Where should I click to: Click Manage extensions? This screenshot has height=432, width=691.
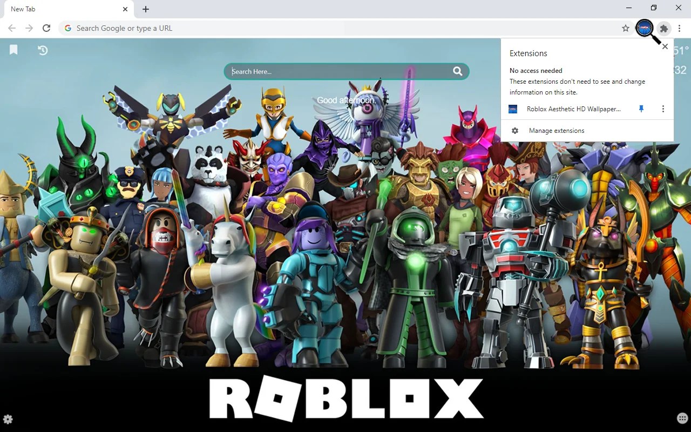(x=557, y=131)
